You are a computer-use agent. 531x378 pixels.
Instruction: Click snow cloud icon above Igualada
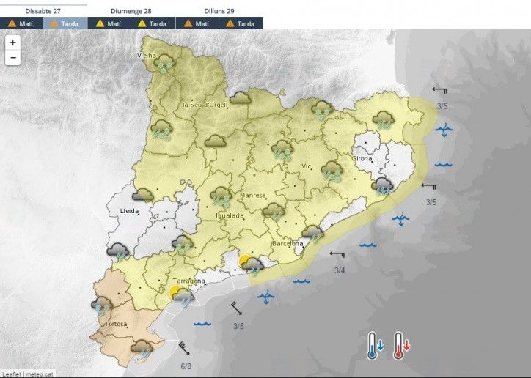[221, 198]
